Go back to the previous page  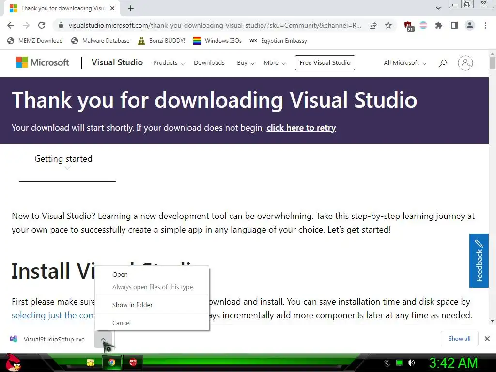[x=11, y=25]
